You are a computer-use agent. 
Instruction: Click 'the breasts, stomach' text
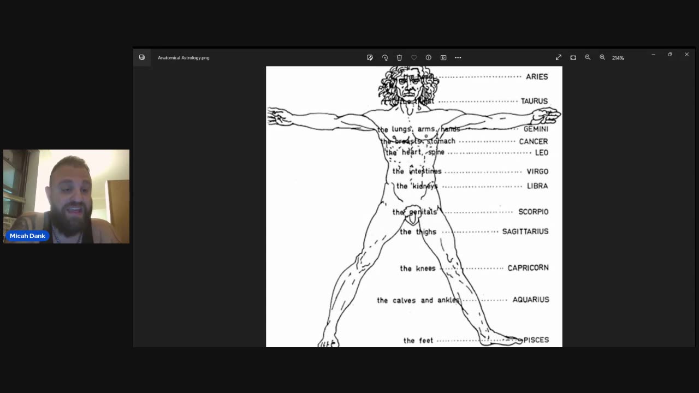click(418, 141)
